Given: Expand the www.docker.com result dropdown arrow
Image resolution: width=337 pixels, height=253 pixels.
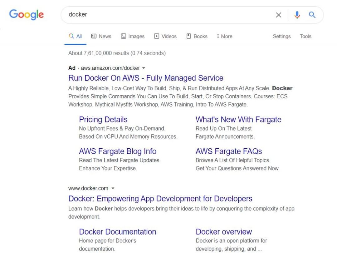Looking at the screenshot, I should [113, 188].
